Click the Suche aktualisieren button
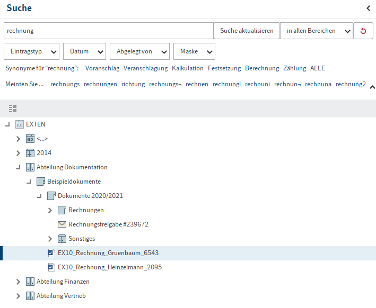 coord(247,31)
